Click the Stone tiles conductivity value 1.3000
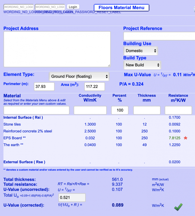Image resolution: width=195 pixels, height=216 pixels. [90, 124]
